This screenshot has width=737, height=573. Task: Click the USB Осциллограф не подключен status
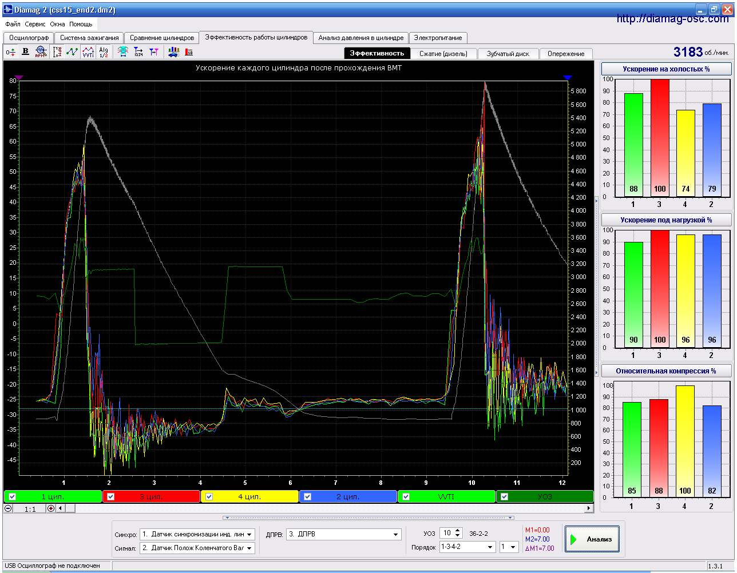click(52, 566)
